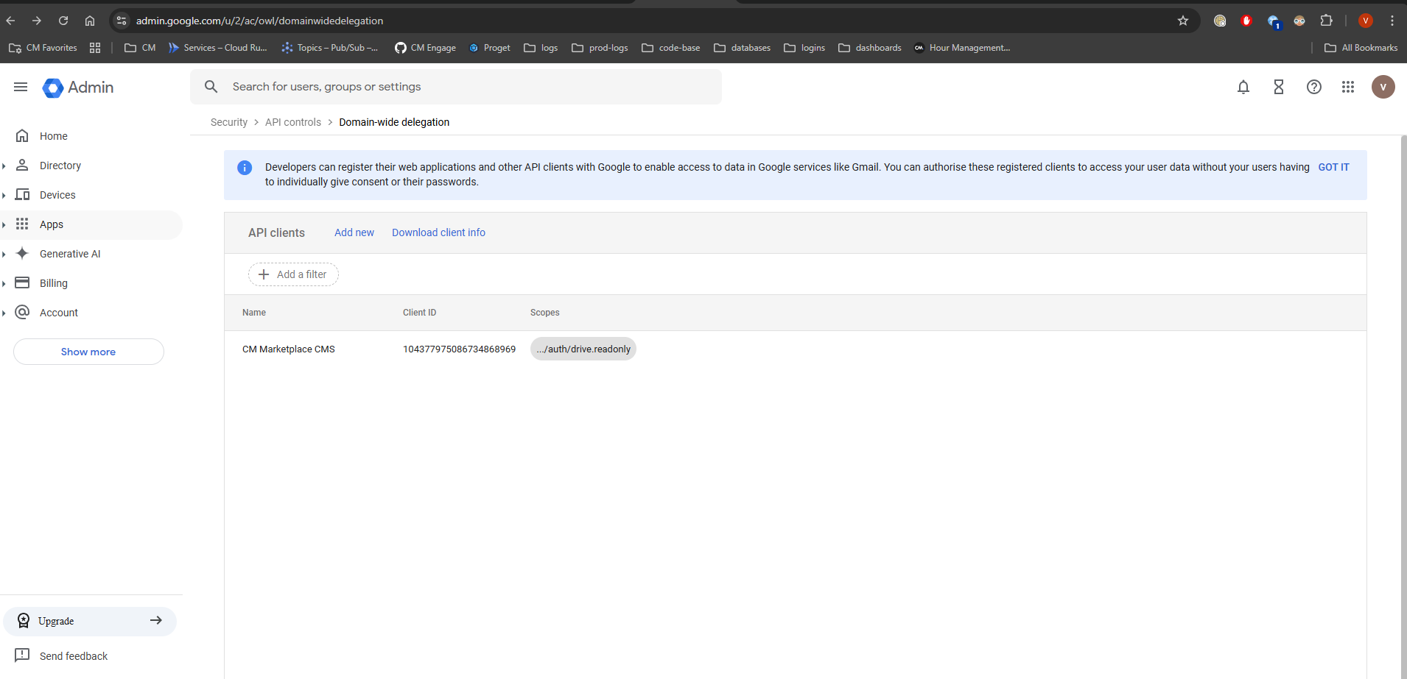Expand the Directory section arrow
The width and height of the screenshot is (1407, 679).
pyautogui.click(x=4, y=166)
